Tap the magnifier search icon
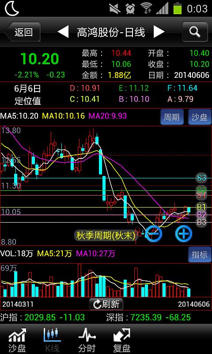 click(195, 32)
